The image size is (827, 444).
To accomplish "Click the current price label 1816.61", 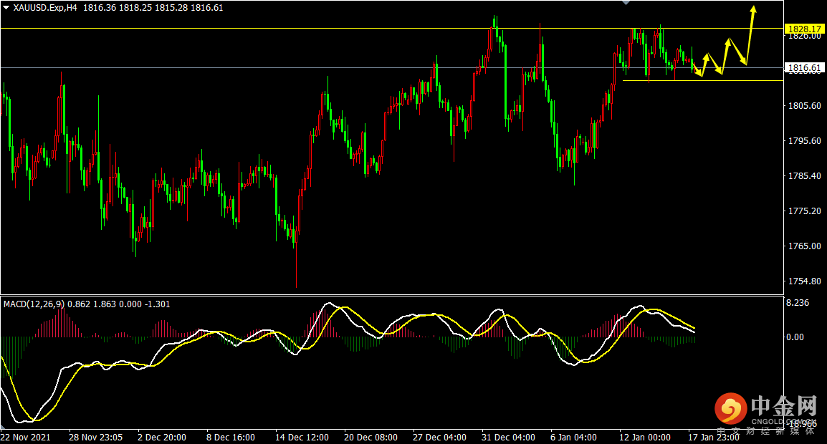I will (804, 67).
